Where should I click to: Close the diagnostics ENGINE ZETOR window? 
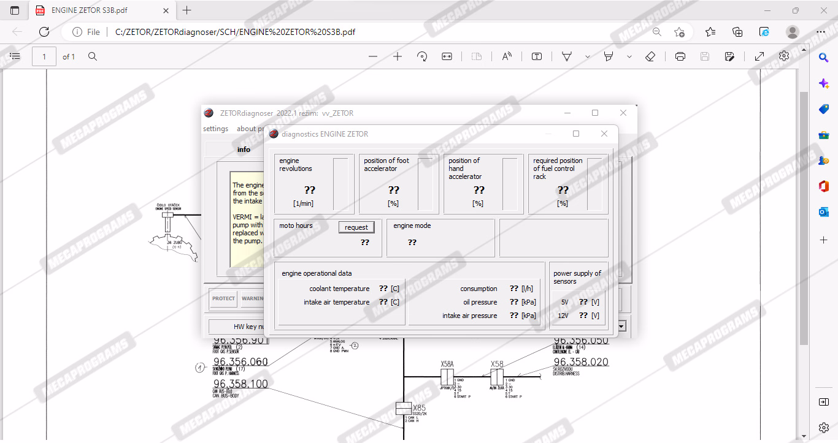[x=604, y=134]
